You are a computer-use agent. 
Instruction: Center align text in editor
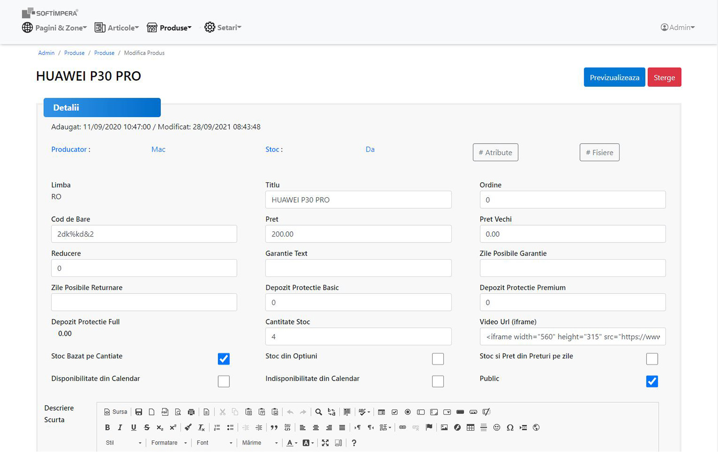coord(316,428)
